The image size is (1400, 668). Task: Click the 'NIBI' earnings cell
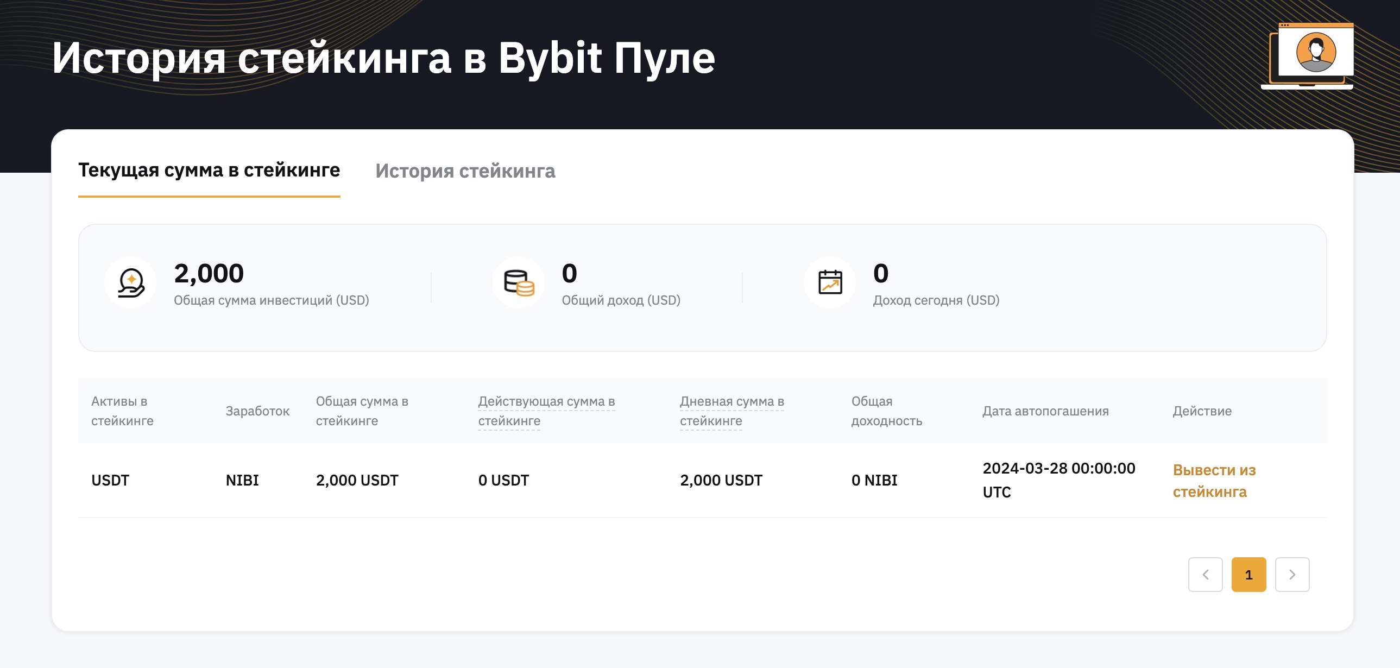pos(242,481)
